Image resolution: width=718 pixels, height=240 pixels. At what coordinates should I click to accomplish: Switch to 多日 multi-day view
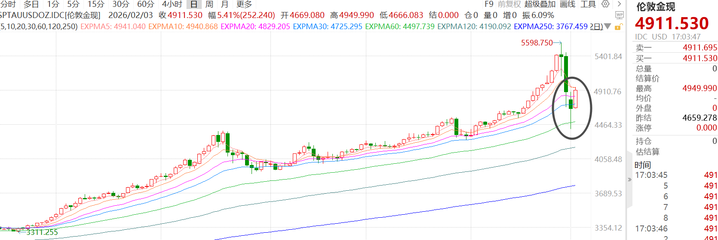coord(31,4)
